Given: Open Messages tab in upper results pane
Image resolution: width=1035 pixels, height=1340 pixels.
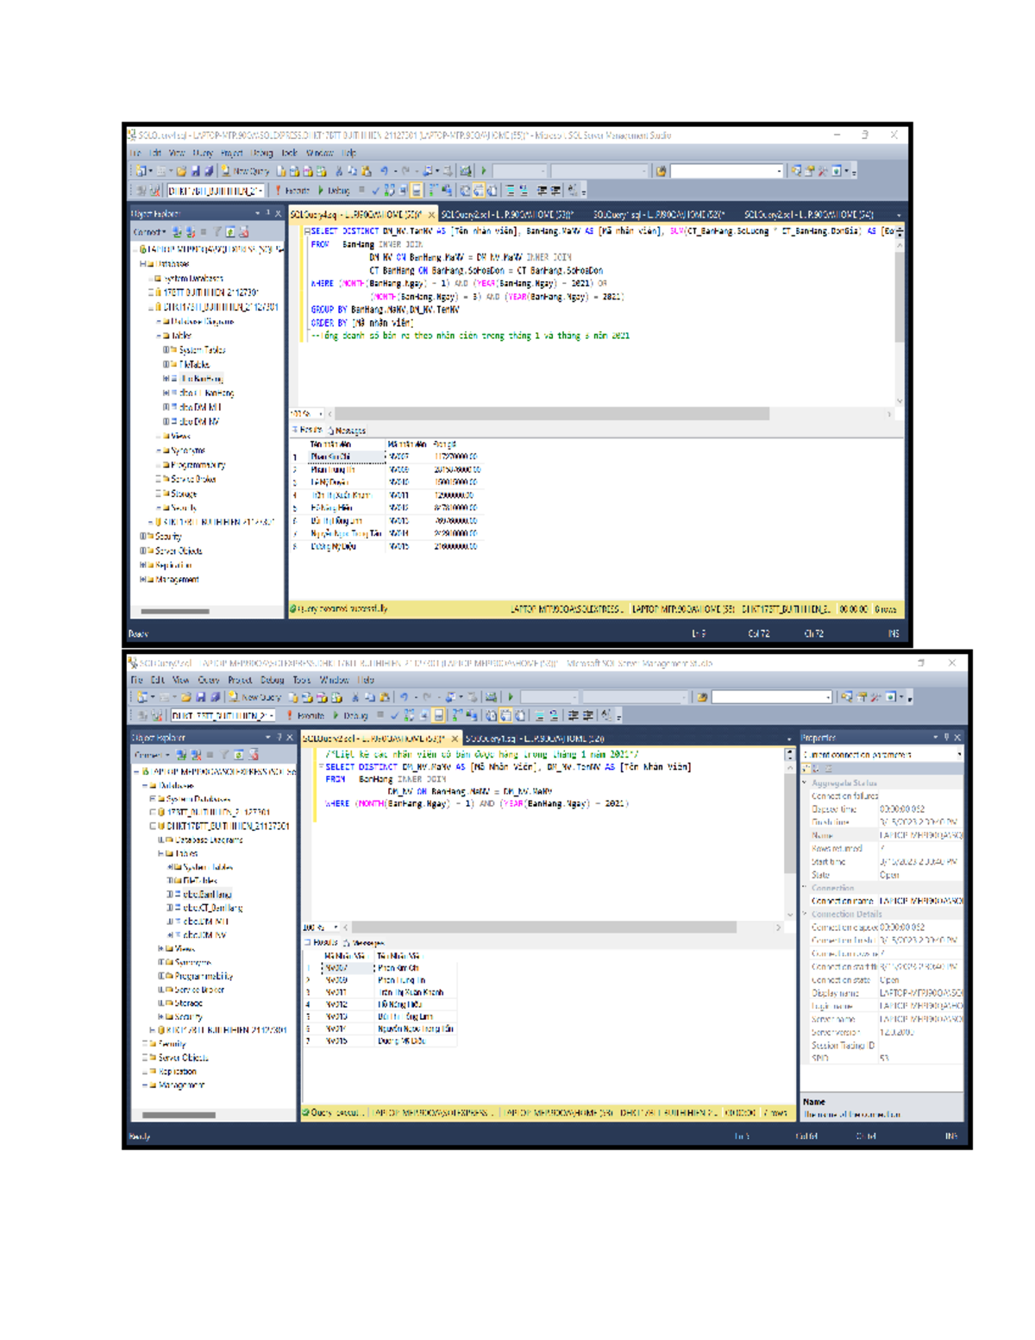Looking at the screenshot, I should point(347,430).
